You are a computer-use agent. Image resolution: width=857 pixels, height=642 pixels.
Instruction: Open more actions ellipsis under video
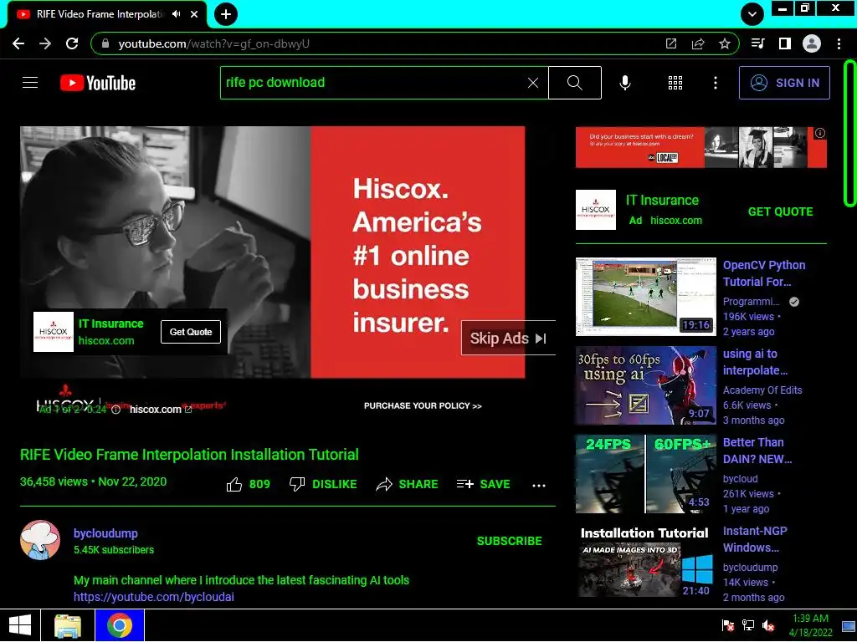coord(539,486)
